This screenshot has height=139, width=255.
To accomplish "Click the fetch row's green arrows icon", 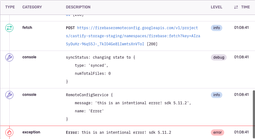I will [9, 28].
